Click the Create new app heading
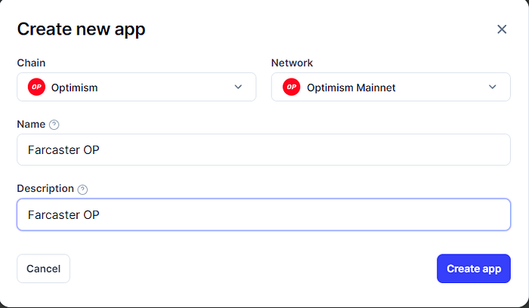This screenshot has width=529, height=308. [82, 29]
